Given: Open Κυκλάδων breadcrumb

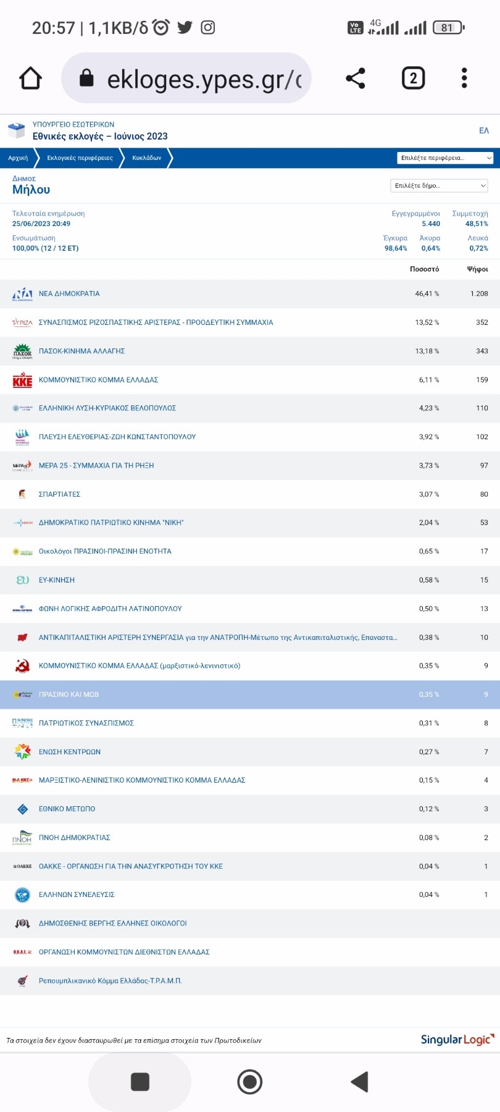Looking at the screenshot, I should [x=146, y=158].
